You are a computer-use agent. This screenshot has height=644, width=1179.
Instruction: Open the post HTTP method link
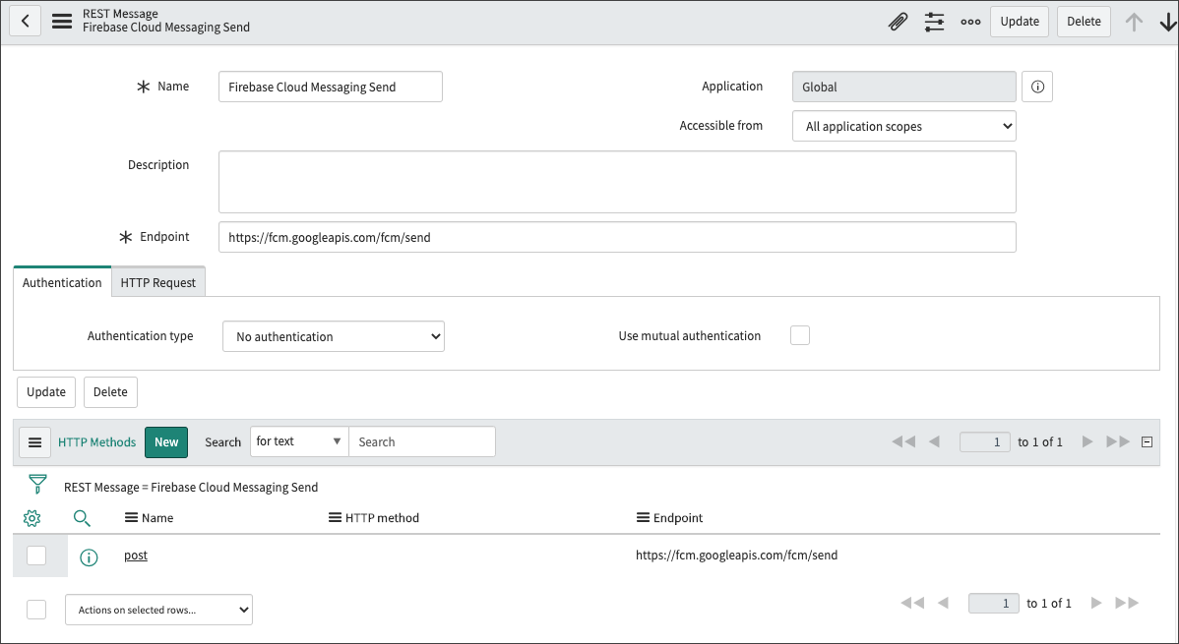click(x=136, y=556)
